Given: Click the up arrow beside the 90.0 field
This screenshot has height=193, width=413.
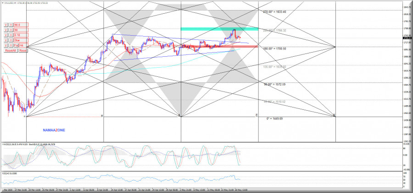Looking at the screenshot, I should (x=11, y=25).
